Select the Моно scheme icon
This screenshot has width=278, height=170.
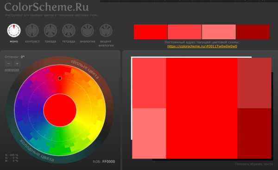tap(14, 30)
